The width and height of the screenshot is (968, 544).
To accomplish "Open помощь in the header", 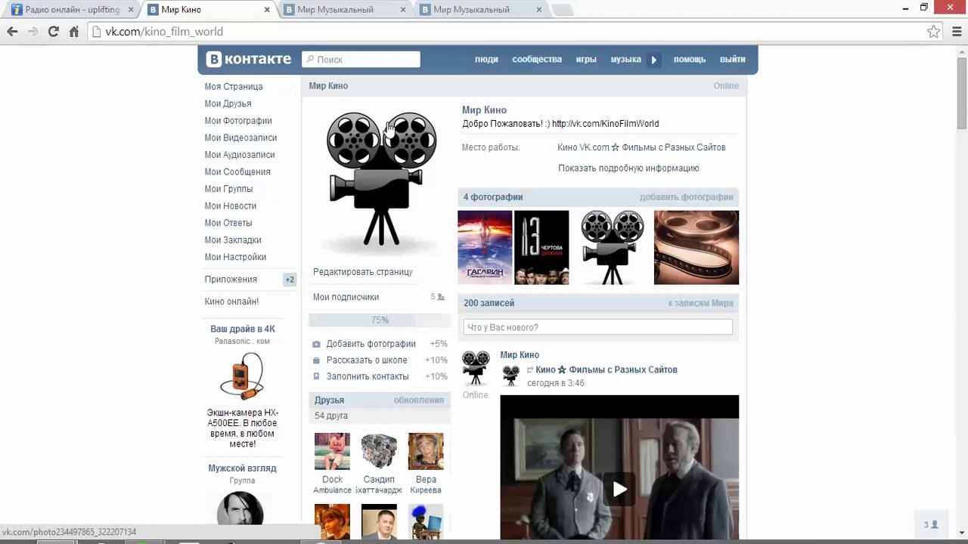I will [690, 59].
